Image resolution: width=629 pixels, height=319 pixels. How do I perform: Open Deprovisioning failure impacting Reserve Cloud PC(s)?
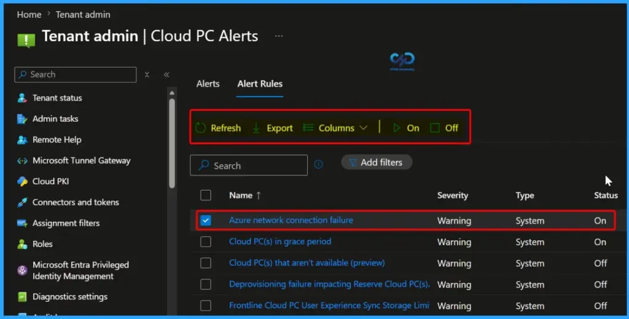point(329,284)
